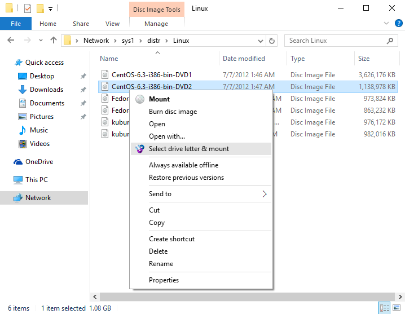Screen dimensions: 405x314
Task: Open the address bar history dropdown
Action: tap(261, 41)
